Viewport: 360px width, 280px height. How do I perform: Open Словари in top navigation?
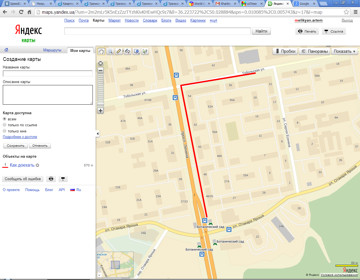click(x=150, y=20)
